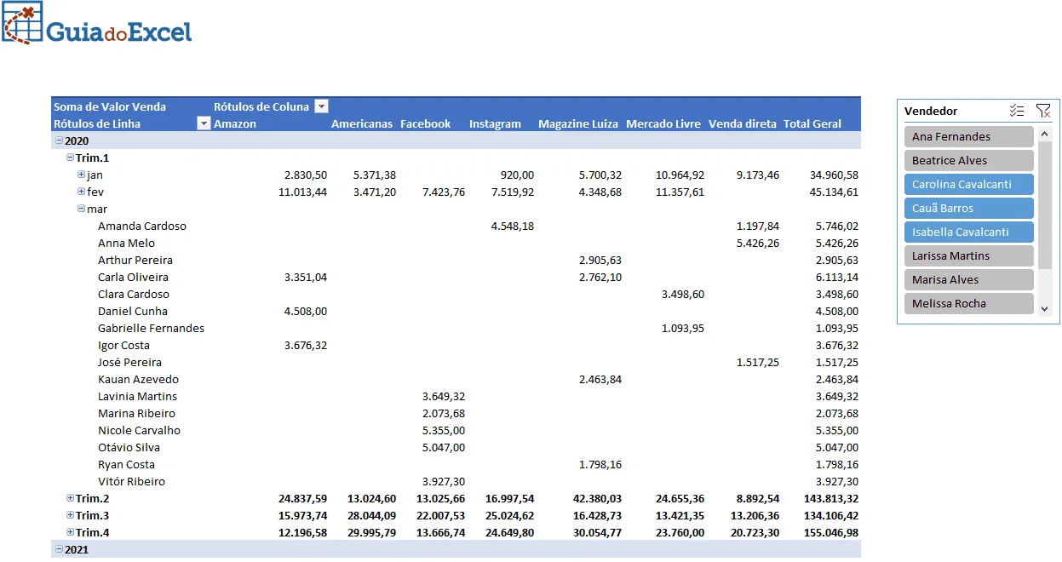The image size is (1062, 562).
Task: Toggle Isabella Cavalcanti slicer item
Action: [969, 232]
